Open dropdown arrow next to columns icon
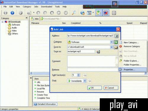The height and width of the screenshot is (111, 148). click(x=93, y=13)
